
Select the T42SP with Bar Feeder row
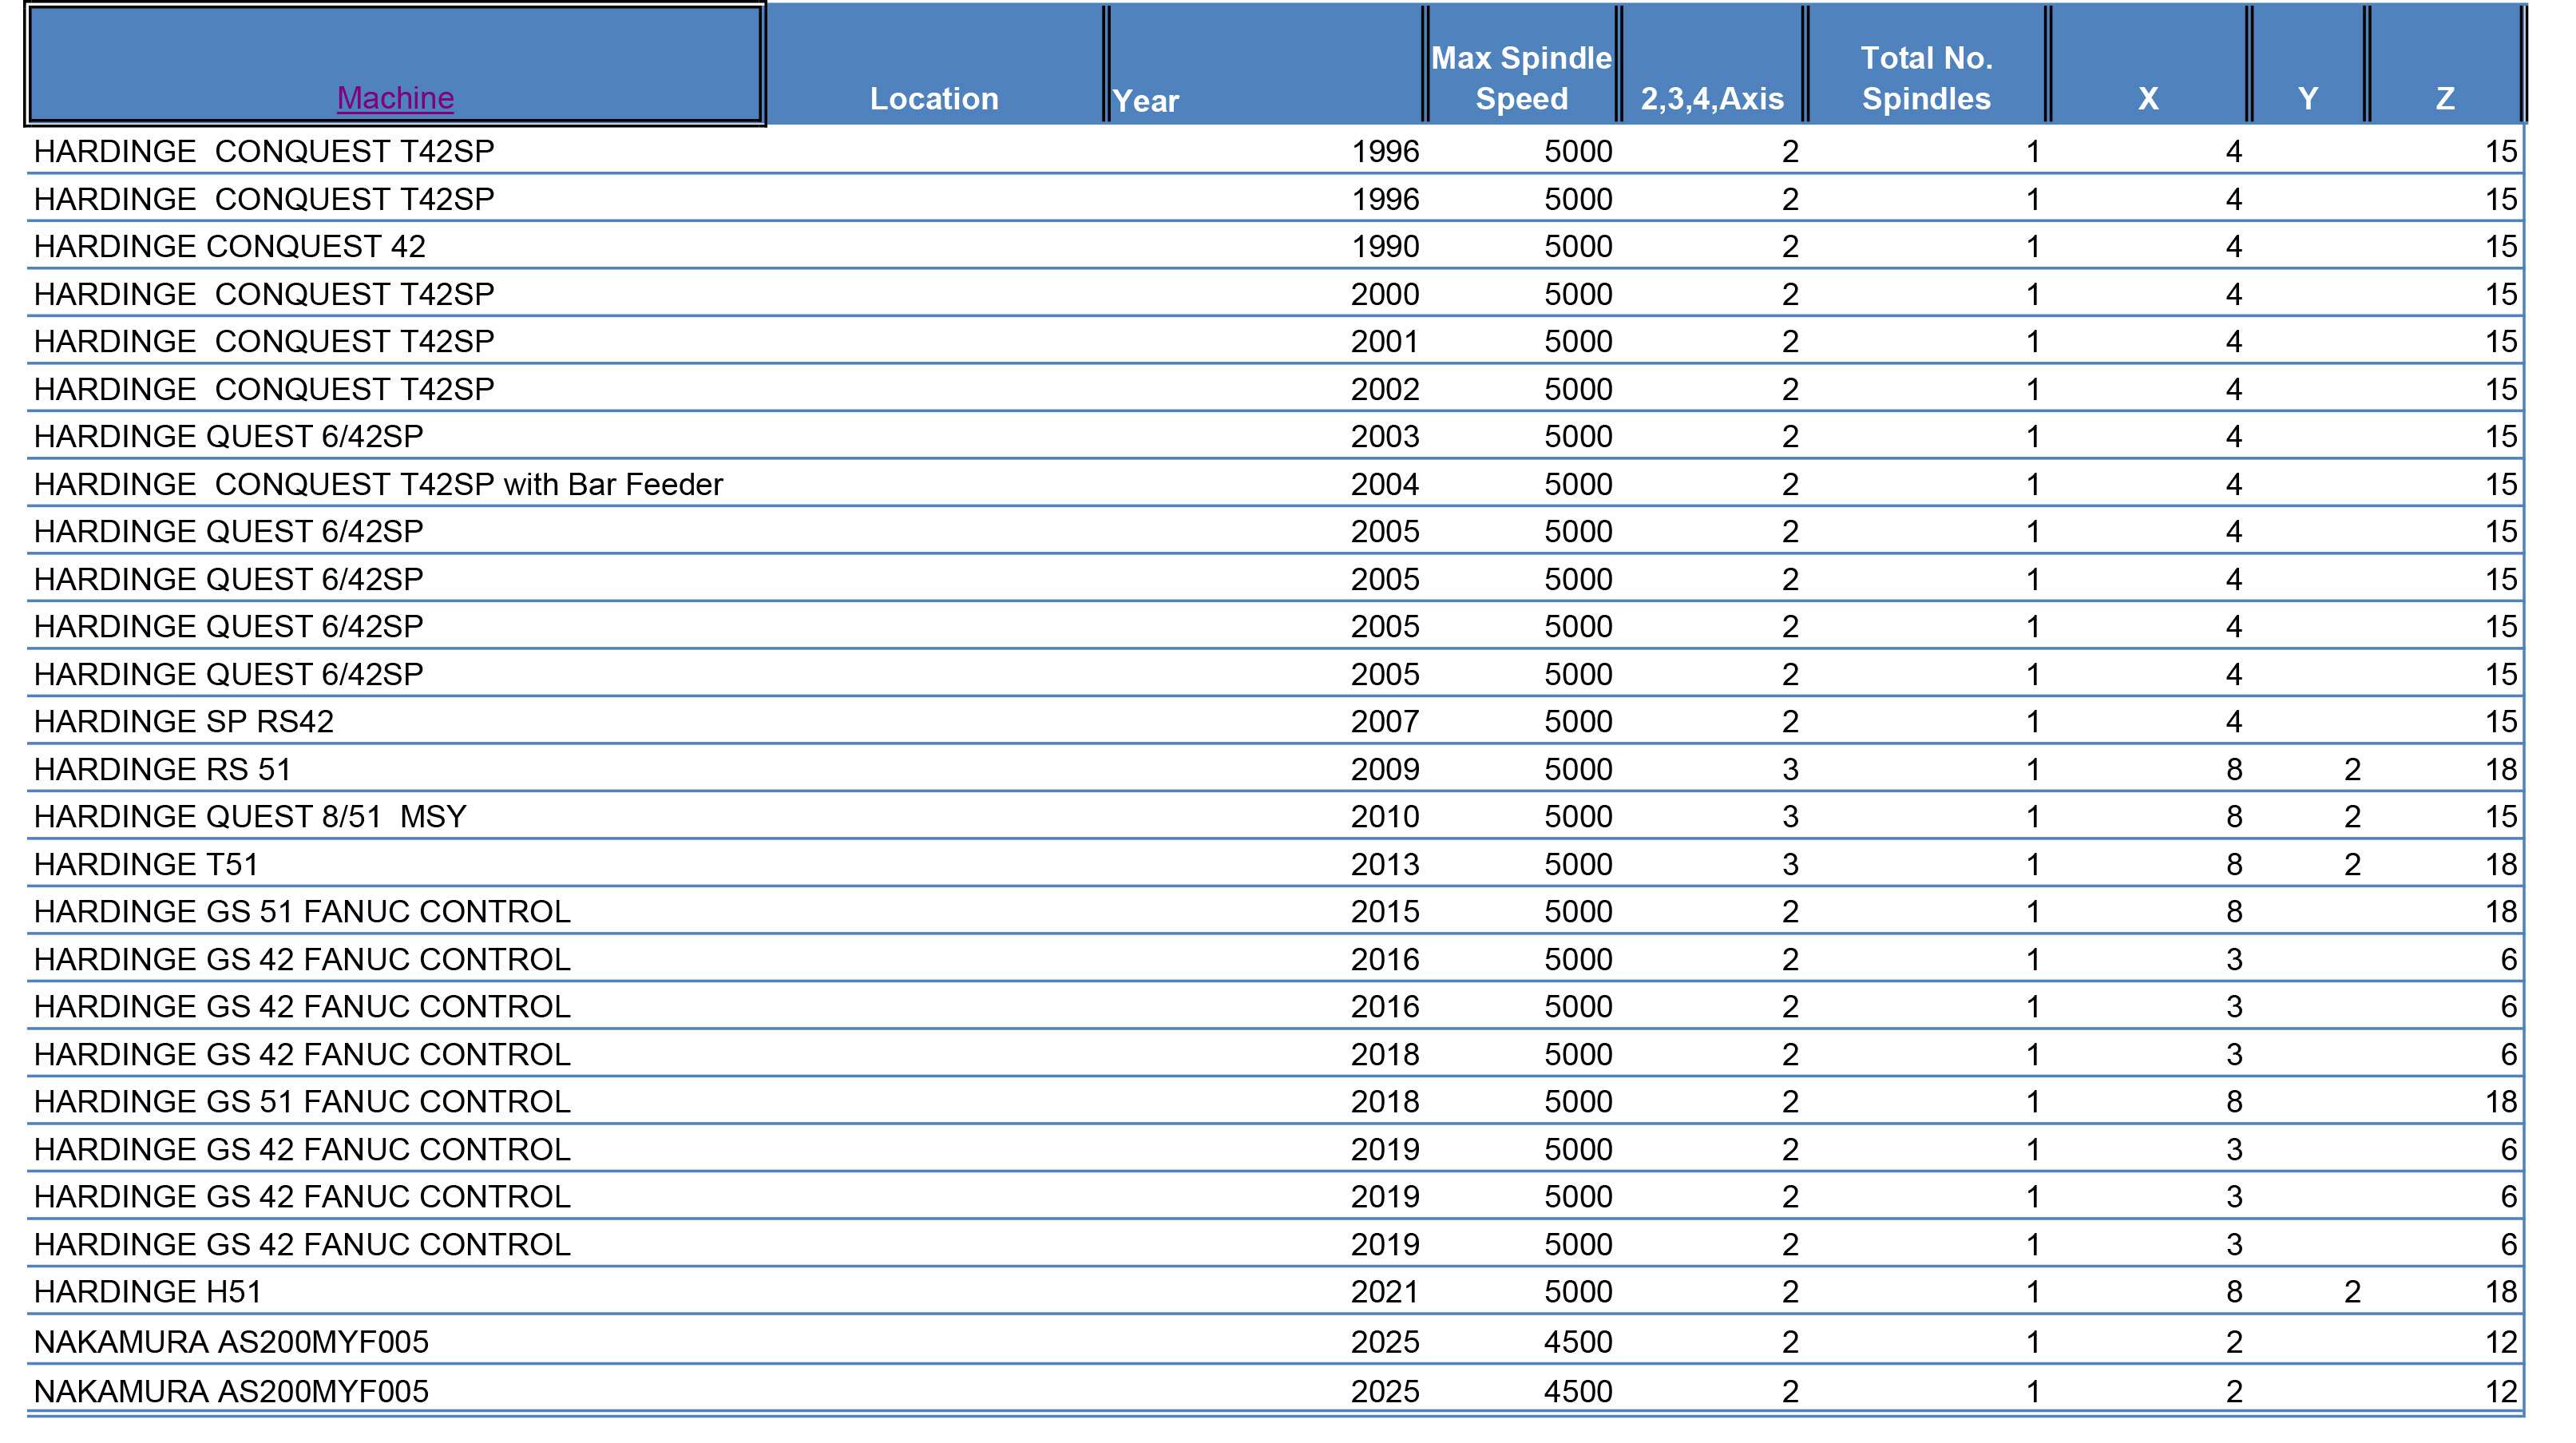tap(378, 484)
